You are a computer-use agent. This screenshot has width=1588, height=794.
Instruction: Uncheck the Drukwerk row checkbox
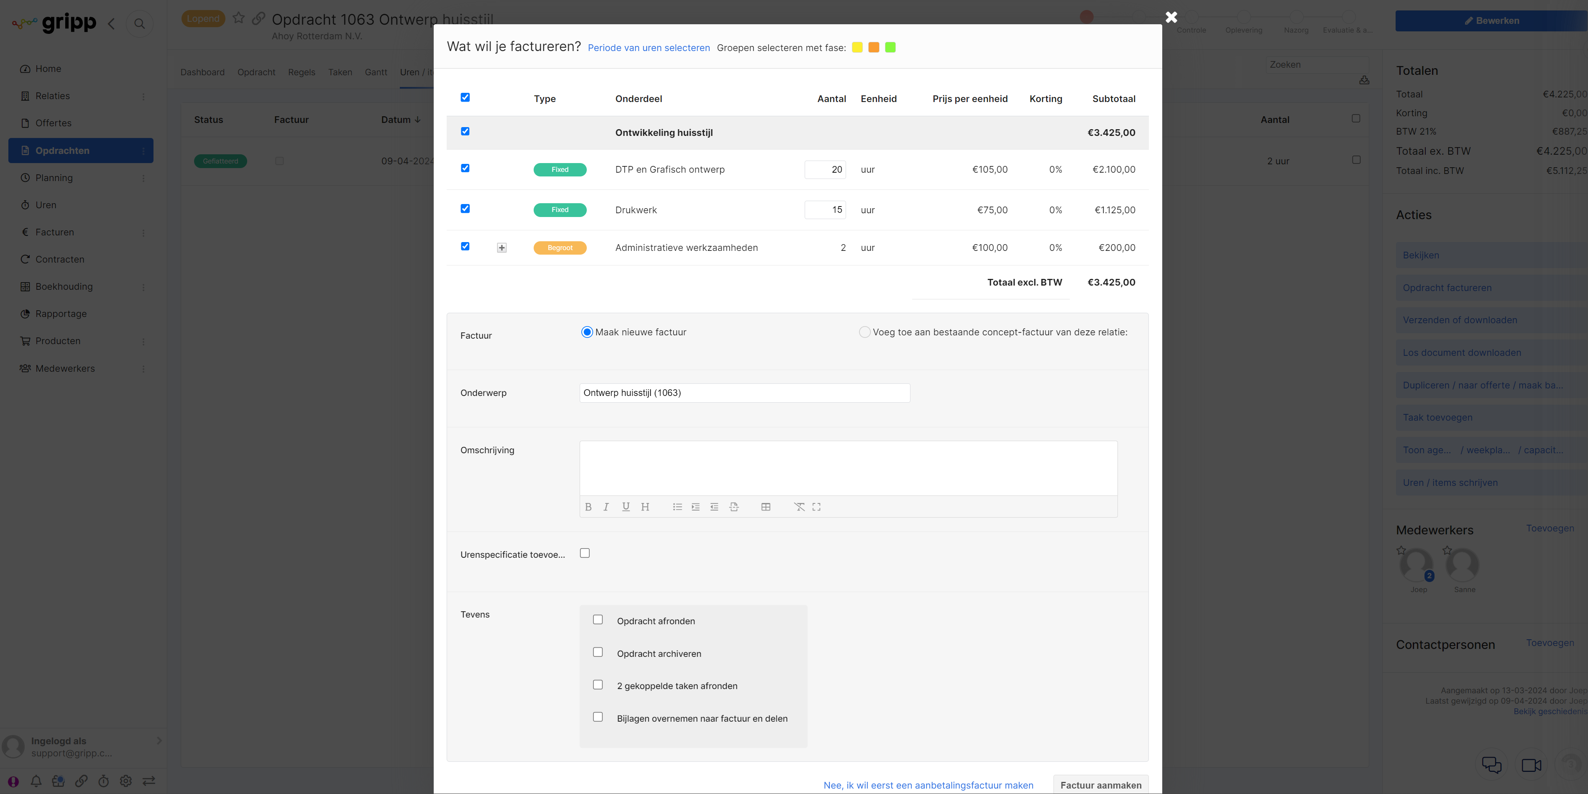465,208
